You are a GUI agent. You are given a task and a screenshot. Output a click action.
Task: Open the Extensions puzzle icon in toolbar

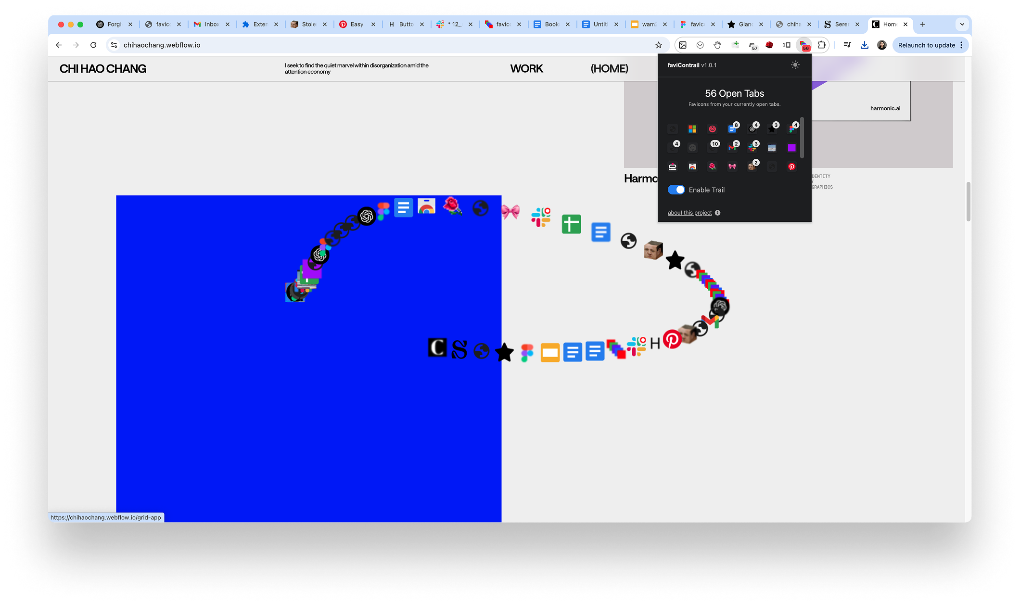(821, 45)
